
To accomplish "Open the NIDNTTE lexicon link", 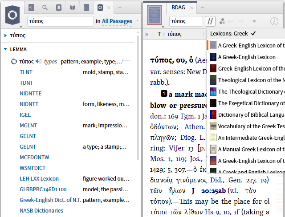I will click(31, 94).
